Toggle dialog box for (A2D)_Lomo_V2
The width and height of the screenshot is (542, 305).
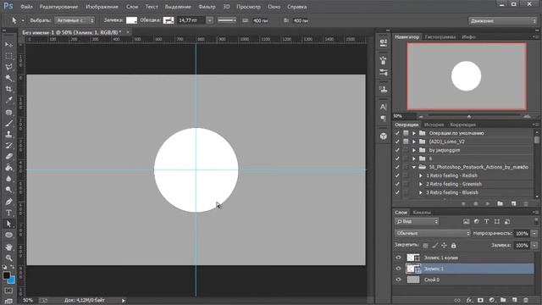click(x=406, y=141)
